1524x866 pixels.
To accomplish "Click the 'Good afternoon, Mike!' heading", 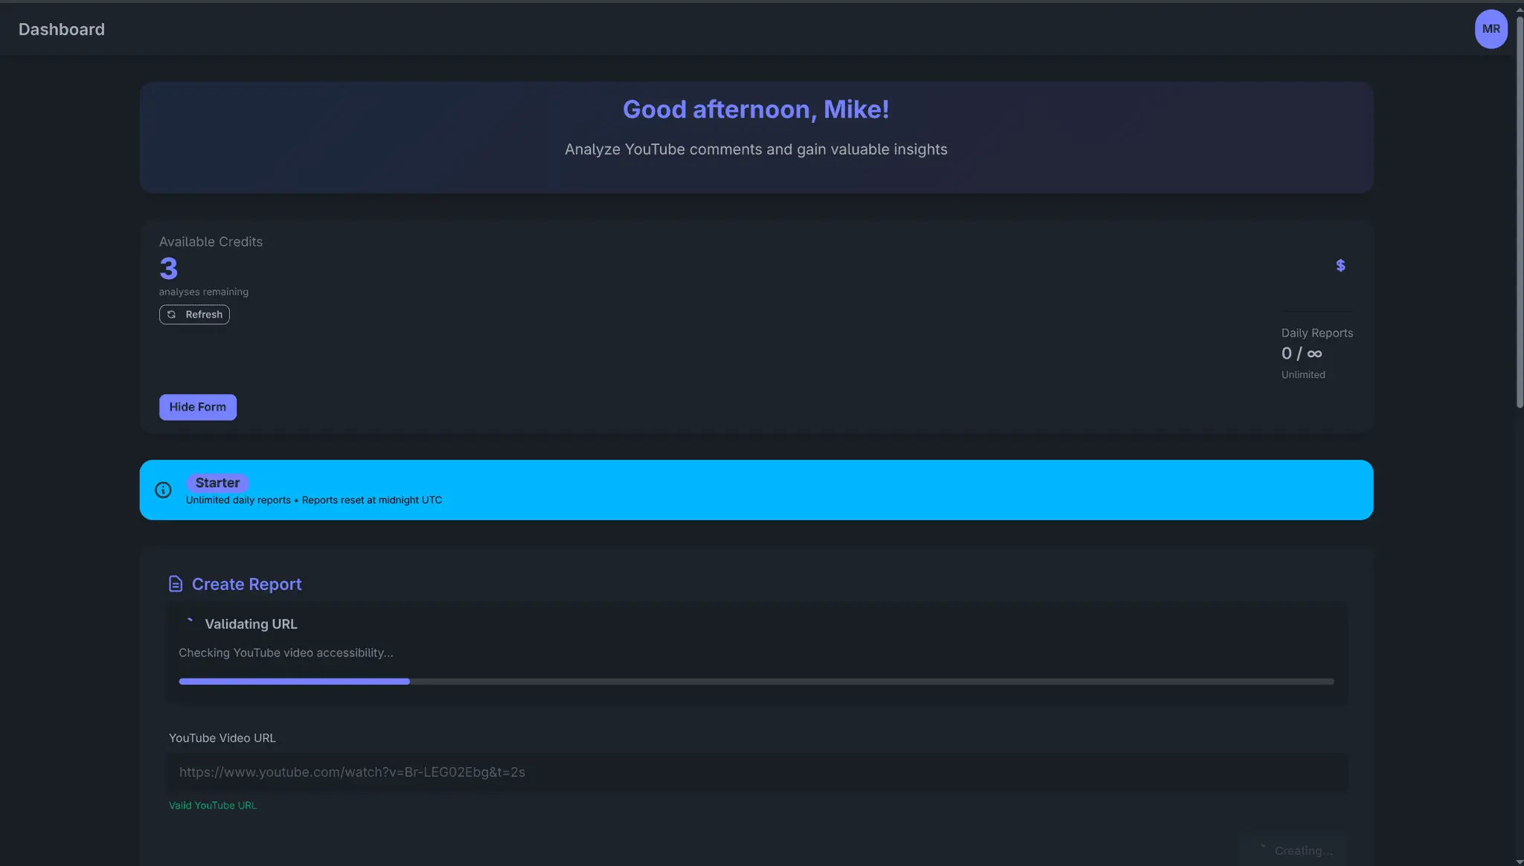I will 756,109.
